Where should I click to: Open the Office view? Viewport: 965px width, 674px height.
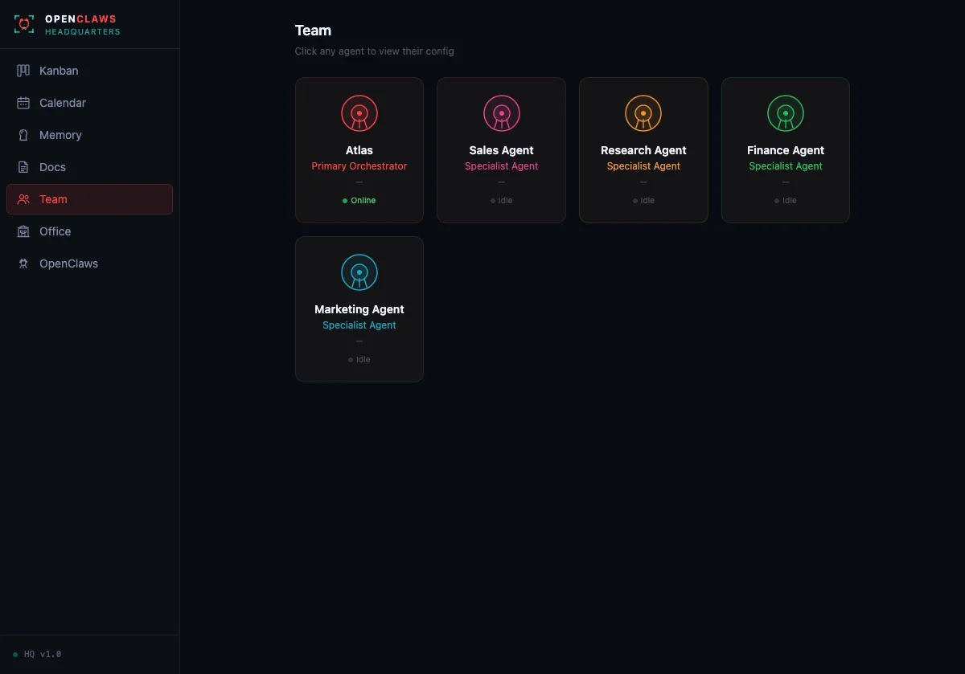click(x=89, y=231)
